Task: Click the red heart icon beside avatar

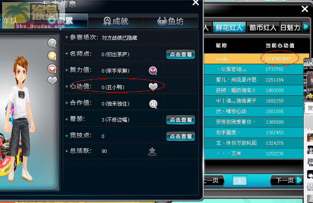Action: (x=52, y=69)
